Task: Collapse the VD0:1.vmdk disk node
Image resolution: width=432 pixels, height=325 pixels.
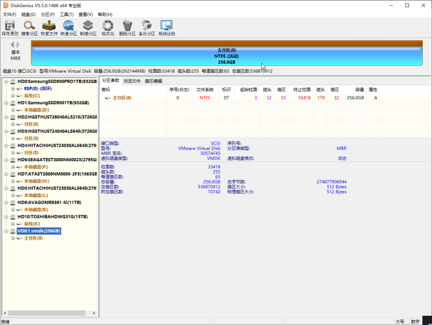Action: pyautogui.click(x=6, y=231)
